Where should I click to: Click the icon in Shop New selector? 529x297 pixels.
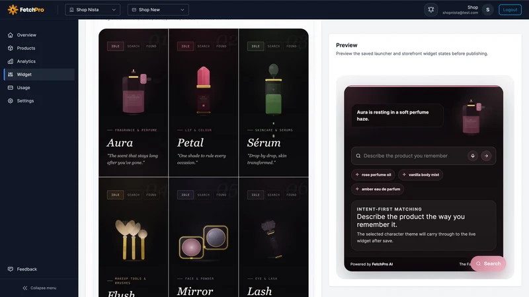(134, 10)
